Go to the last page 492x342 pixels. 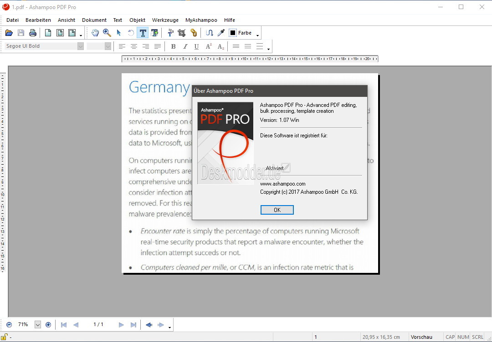[133, 325]
